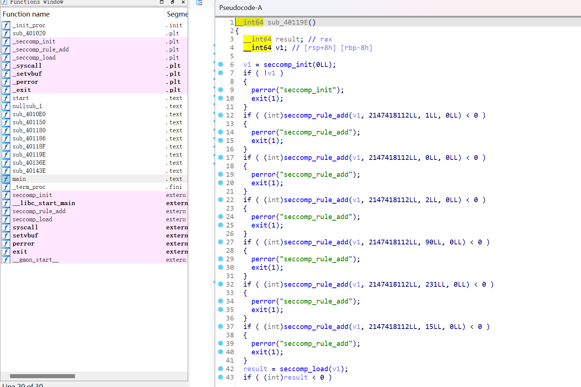This screenshot has height=387, width=581.
Task: Click the view icon left of Pseudocode-A tab
Action: click(199, 3)
